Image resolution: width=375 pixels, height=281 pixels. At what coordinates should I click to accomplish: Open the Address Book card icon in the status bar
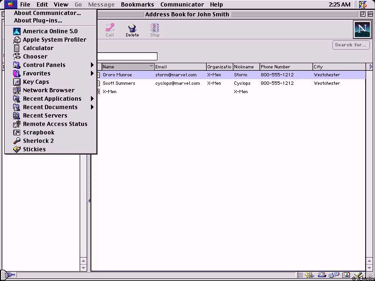tap(346, 275)
